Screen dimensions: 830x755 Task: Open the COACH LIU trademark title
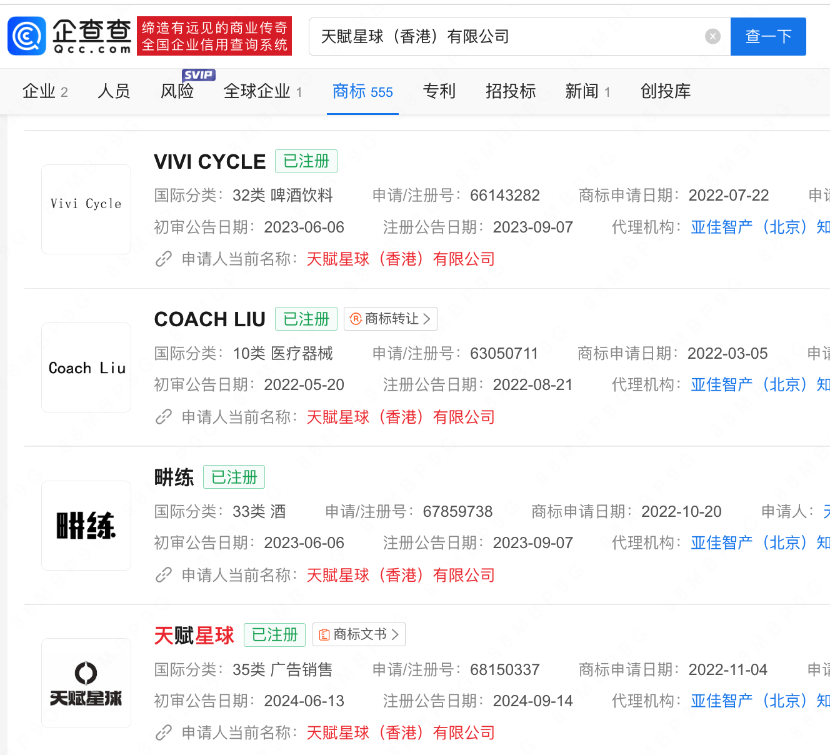click(210, 319)
